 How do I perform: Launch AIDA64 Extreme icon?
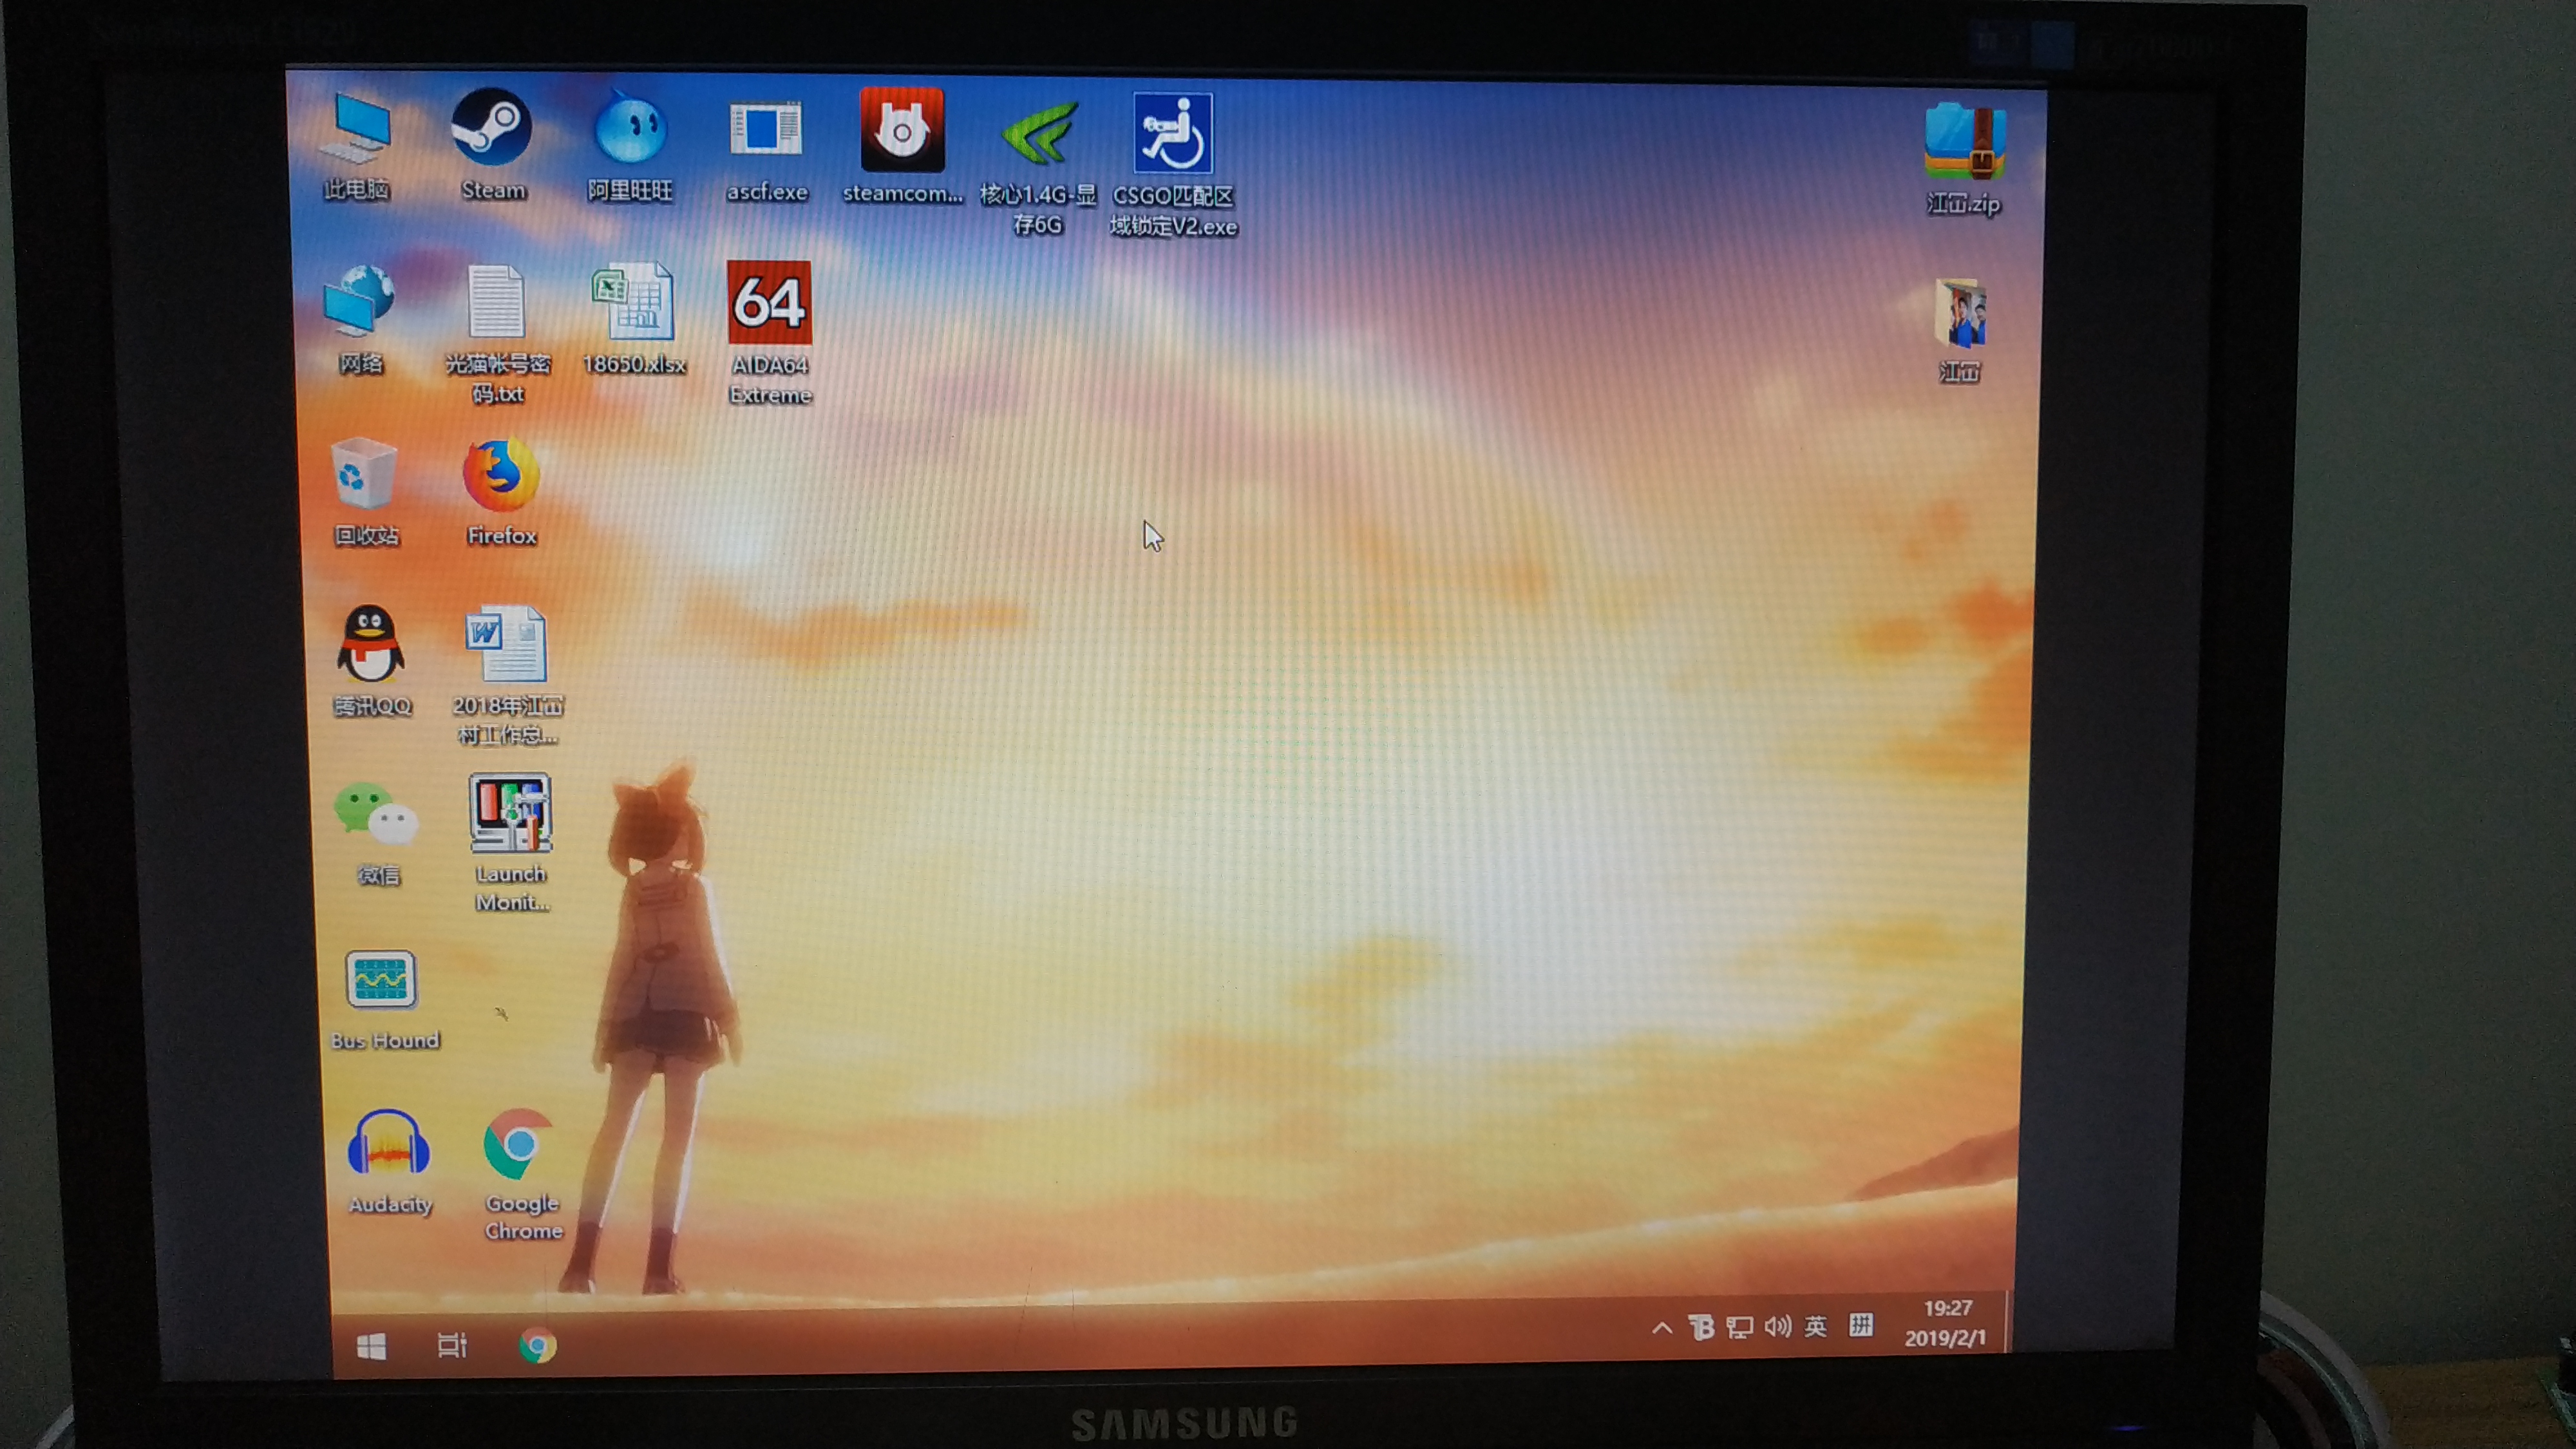coord(770,334)
